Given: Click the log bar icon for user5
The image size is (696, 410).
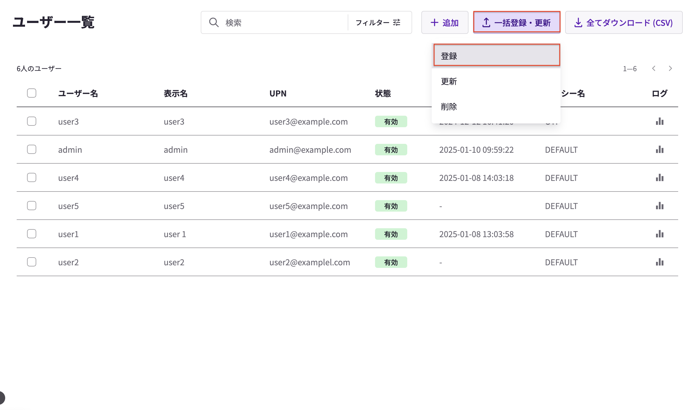Looking at the screenshot, I should click(x=659, y=206).
